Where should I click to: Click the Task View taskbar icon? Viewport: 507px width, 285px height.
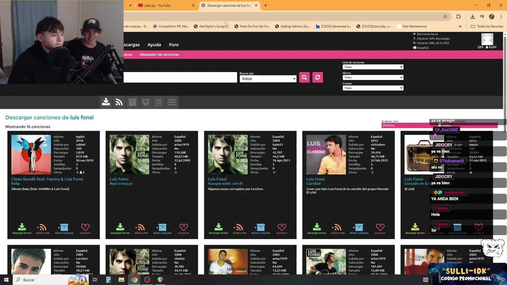tap(95, 280)
